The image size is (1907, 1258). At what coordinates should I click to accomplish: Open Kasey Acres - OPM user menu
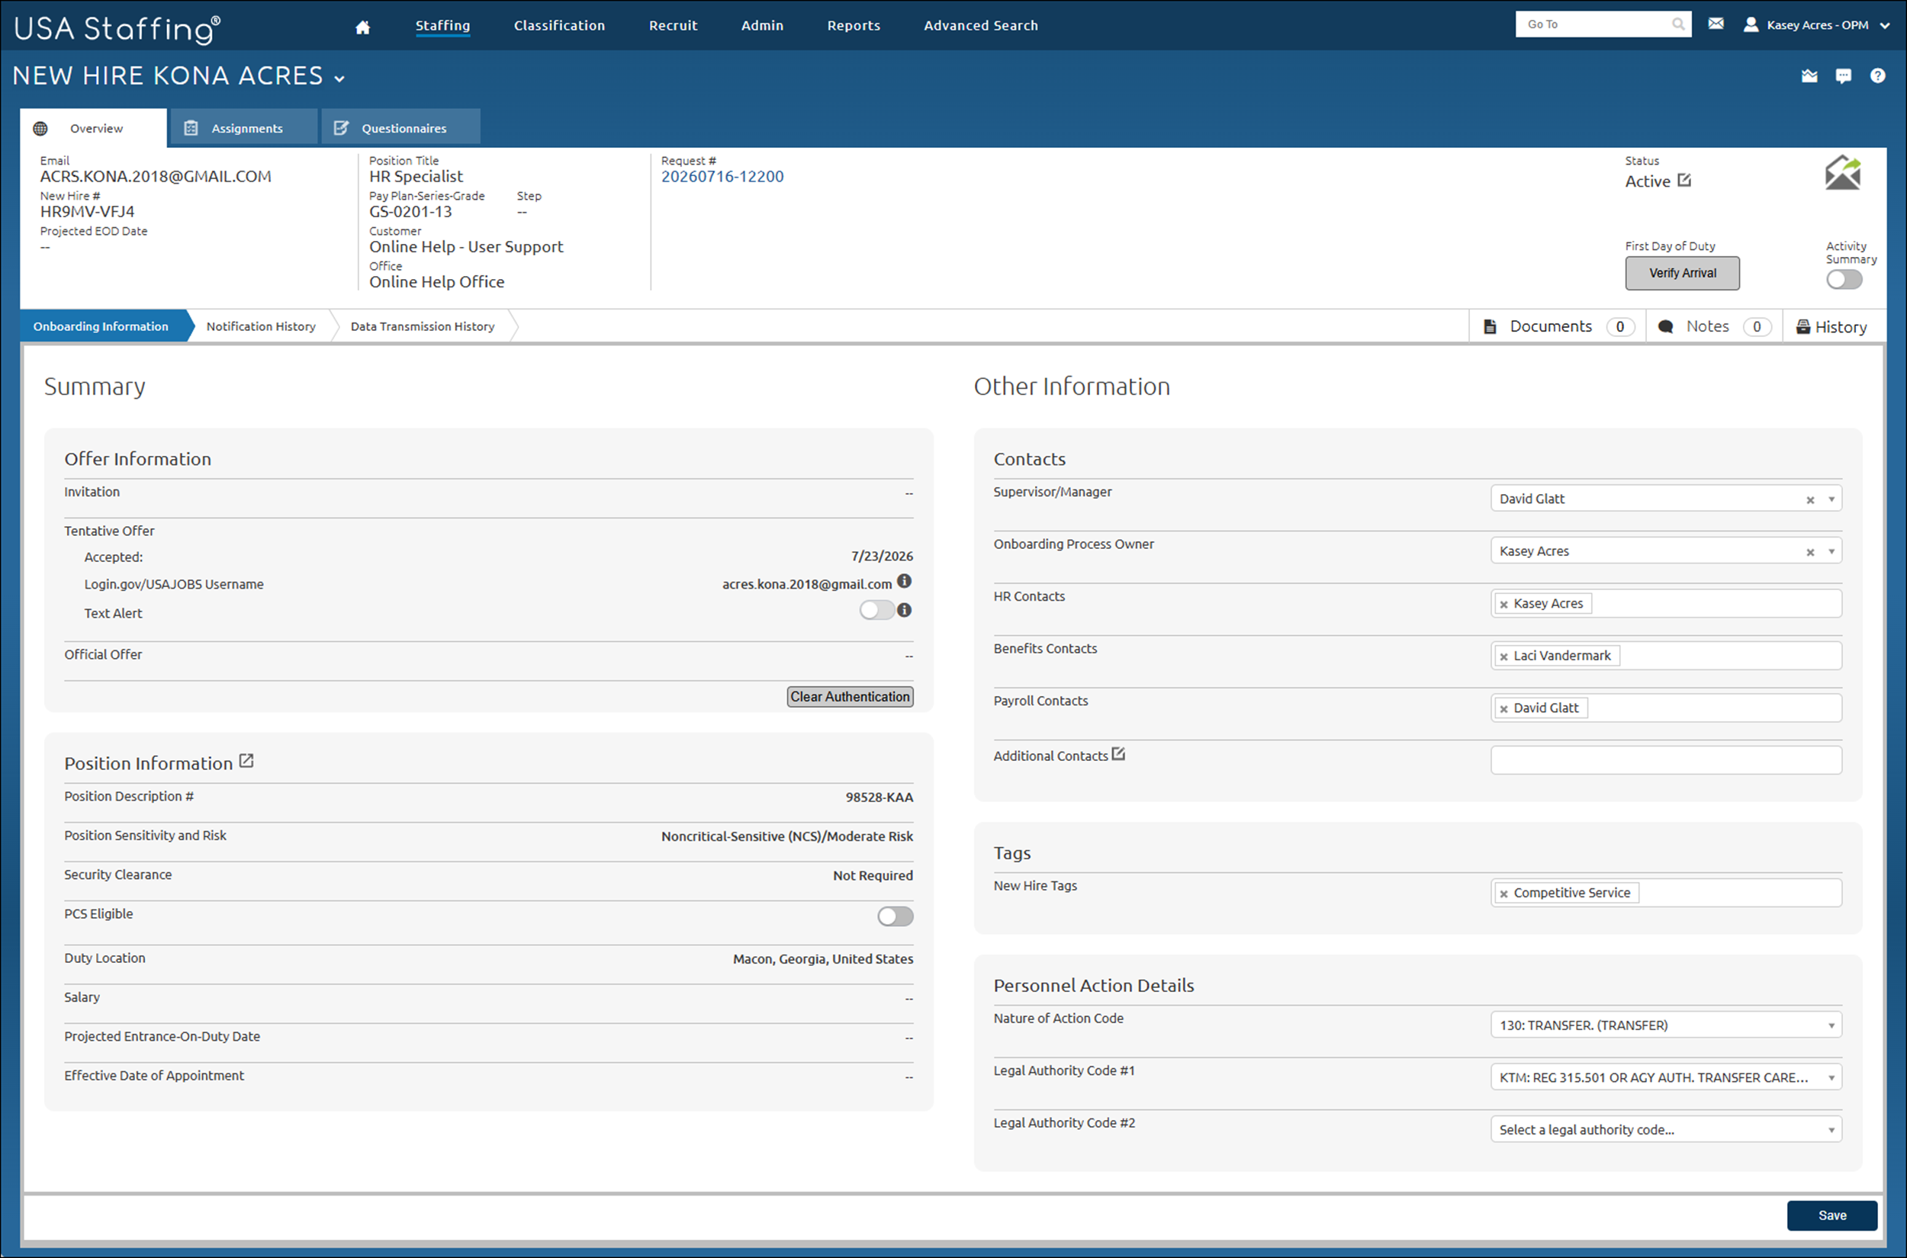(1818, 25)
